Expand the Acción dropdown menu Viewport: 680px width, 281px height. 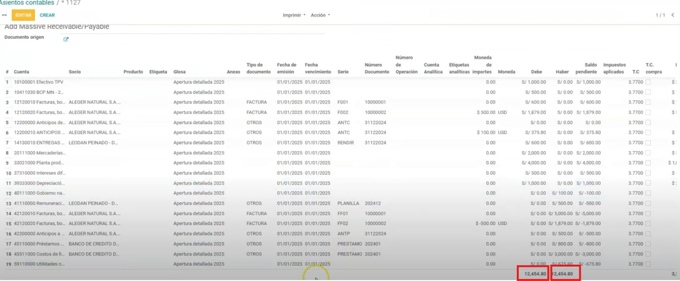click(320, 15)
